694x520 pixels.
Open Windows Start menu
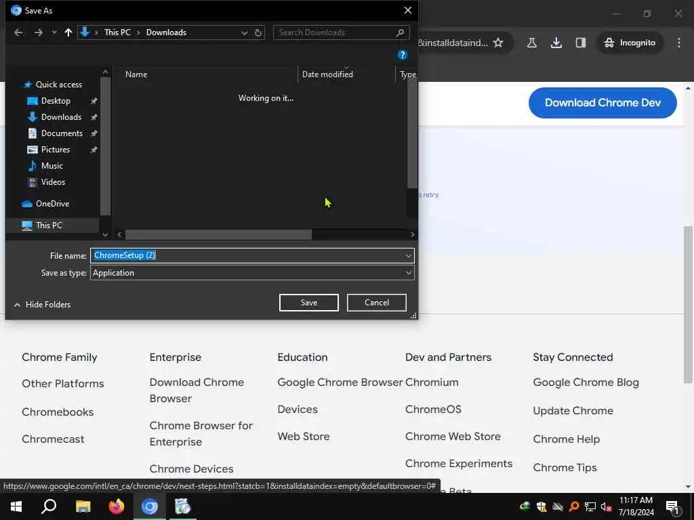pyautogui.click(x=16, y=506)
